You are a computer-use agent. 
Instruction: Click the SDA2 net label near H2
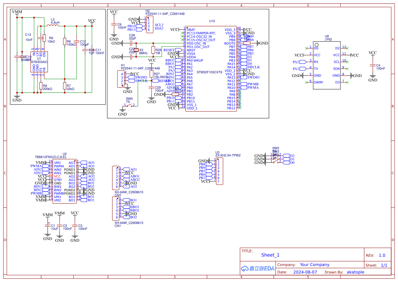click(x=159, y=28)
